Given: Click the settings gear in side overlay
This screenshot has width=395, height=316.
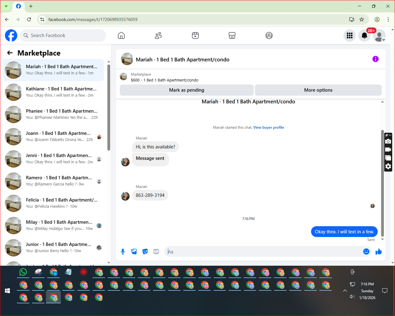Looking at the screenshot, I should (x=388, y=166).
